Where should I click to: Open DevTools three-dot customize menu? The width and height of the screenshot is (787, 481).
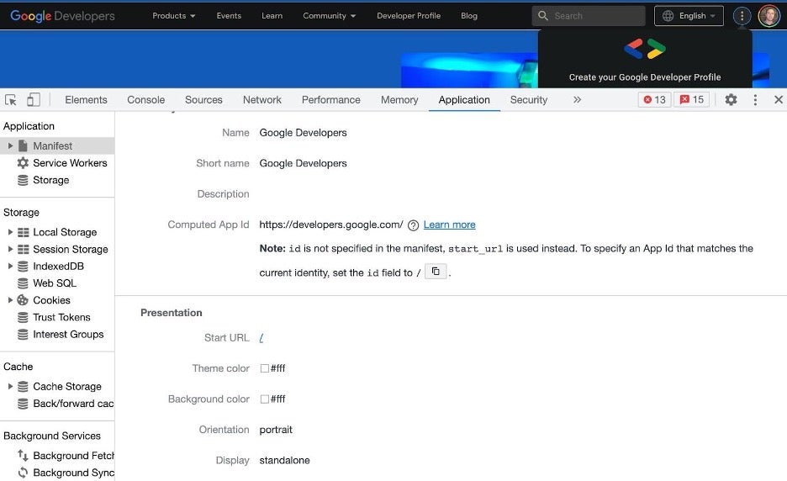(x=755, y=99)
